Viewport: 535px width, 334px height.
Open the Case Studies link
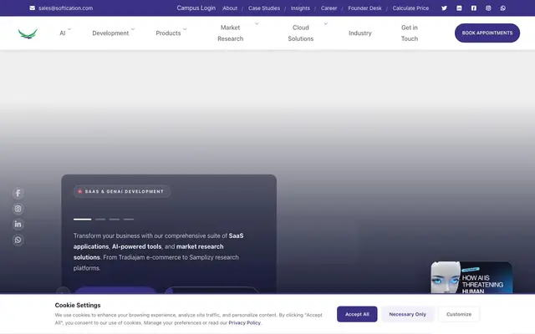[264, 8]
